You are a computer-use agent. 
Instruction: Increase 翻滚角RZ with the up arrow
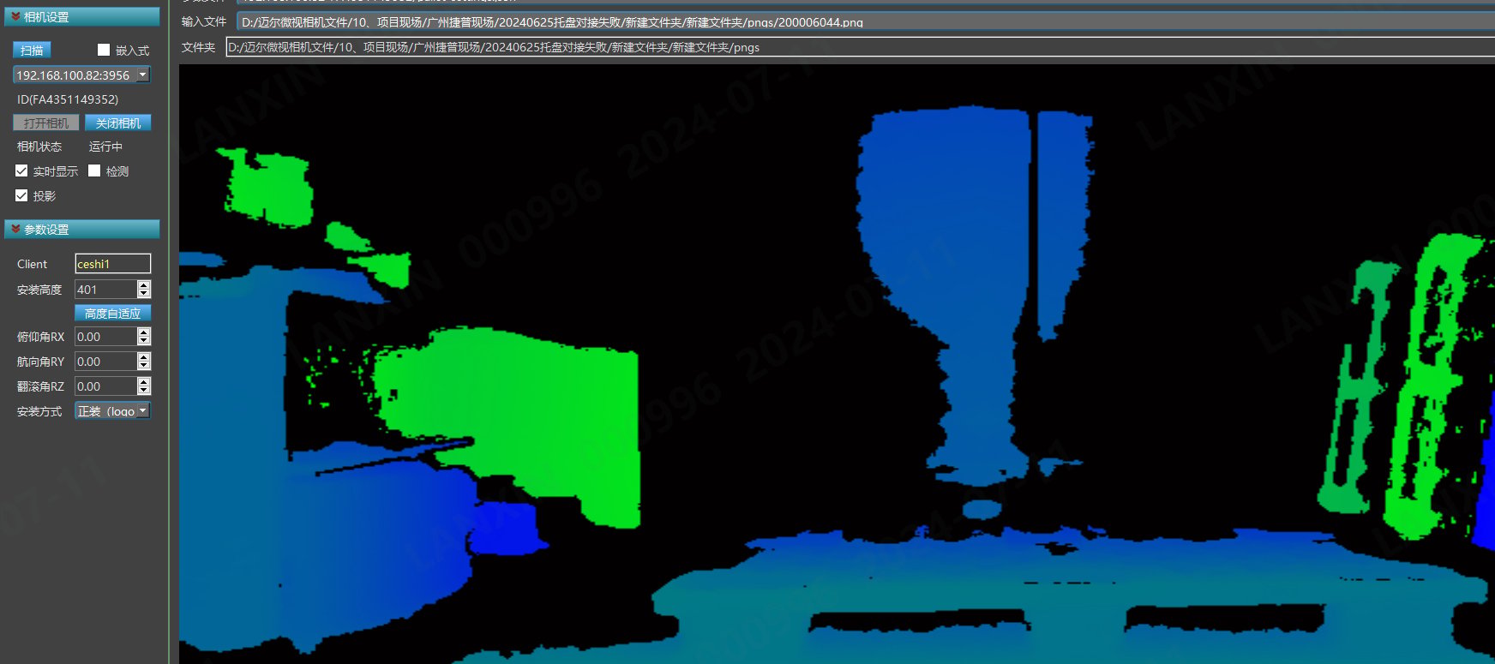(x=144, y=381)
